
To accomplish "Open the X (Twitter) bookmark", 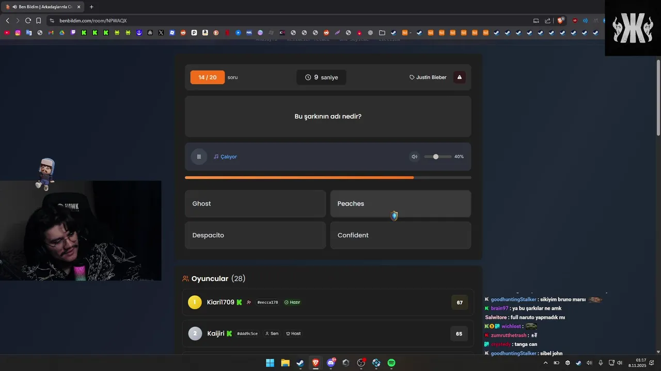I will tap(161, 32).
